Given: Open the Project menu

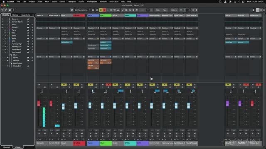Looking at the screenshot, I should [x=32, y=2].
